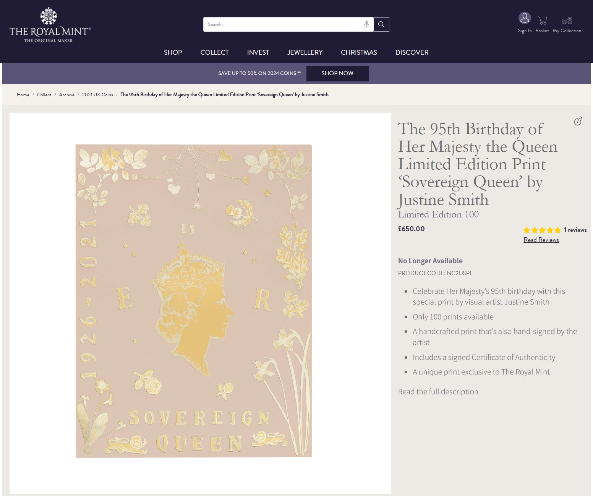
Task: Open the Discover menu
Action: (412, 52)
